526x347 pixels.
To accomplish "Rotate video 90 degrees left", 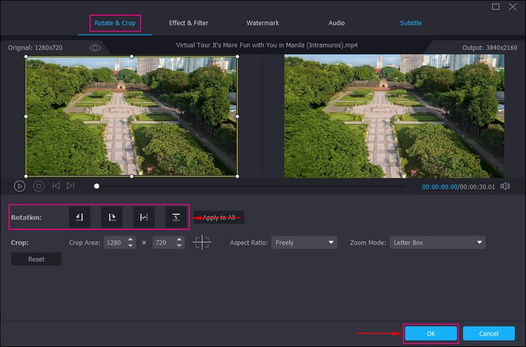I will (80, 217).
